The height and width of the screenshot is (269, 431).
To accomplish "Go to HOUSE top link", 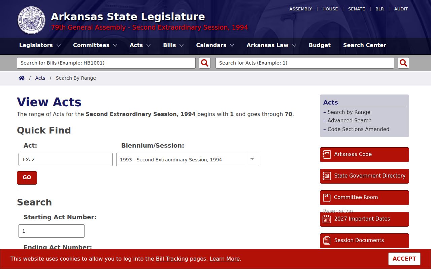I will coord(330,9).
